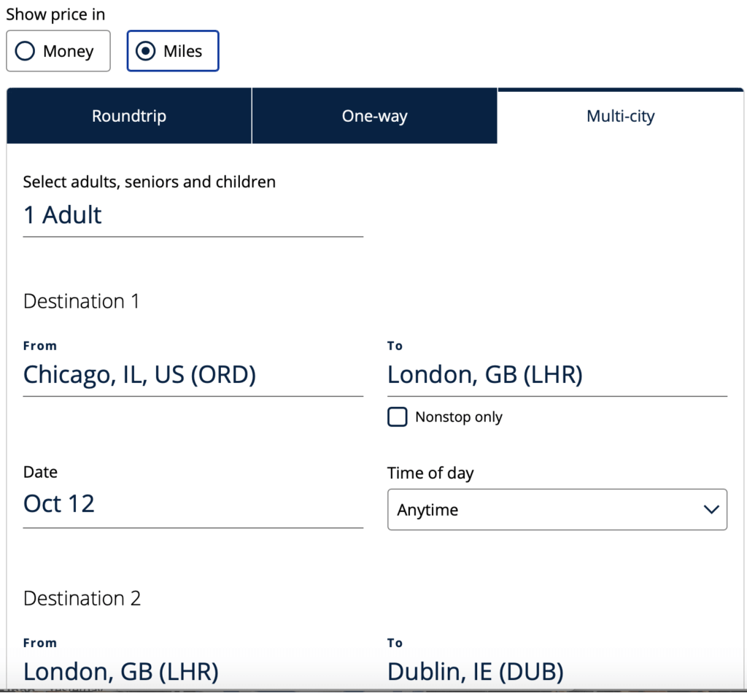The width and height of the screenshot is (747, 693).
Task: Click the London (LHR) To field
Action: pyautogui.click(x=557, y=374)
